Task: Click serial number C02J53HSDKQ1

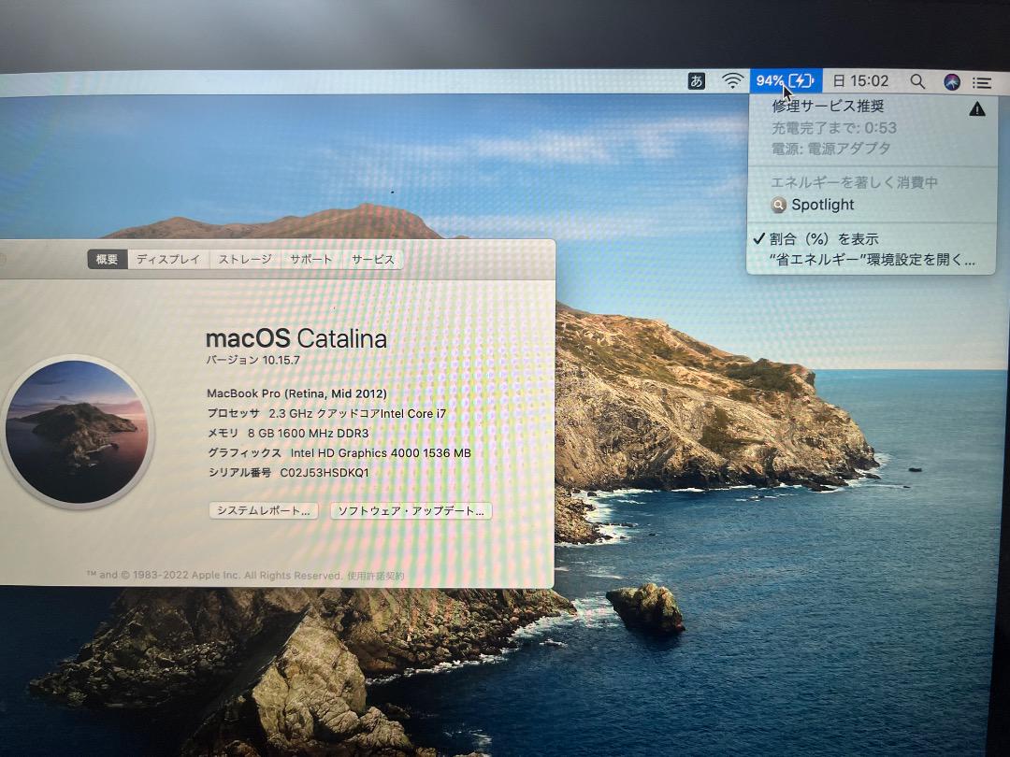Action: pos(324,473)
